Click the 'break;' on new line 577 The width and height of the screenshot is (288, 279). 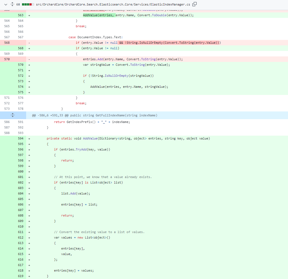[x=81, y=103]
